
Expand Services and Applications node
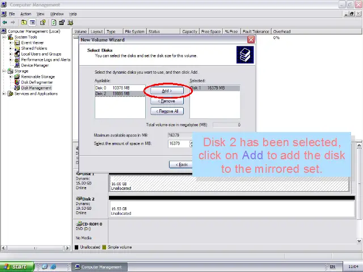pos(4,93)
